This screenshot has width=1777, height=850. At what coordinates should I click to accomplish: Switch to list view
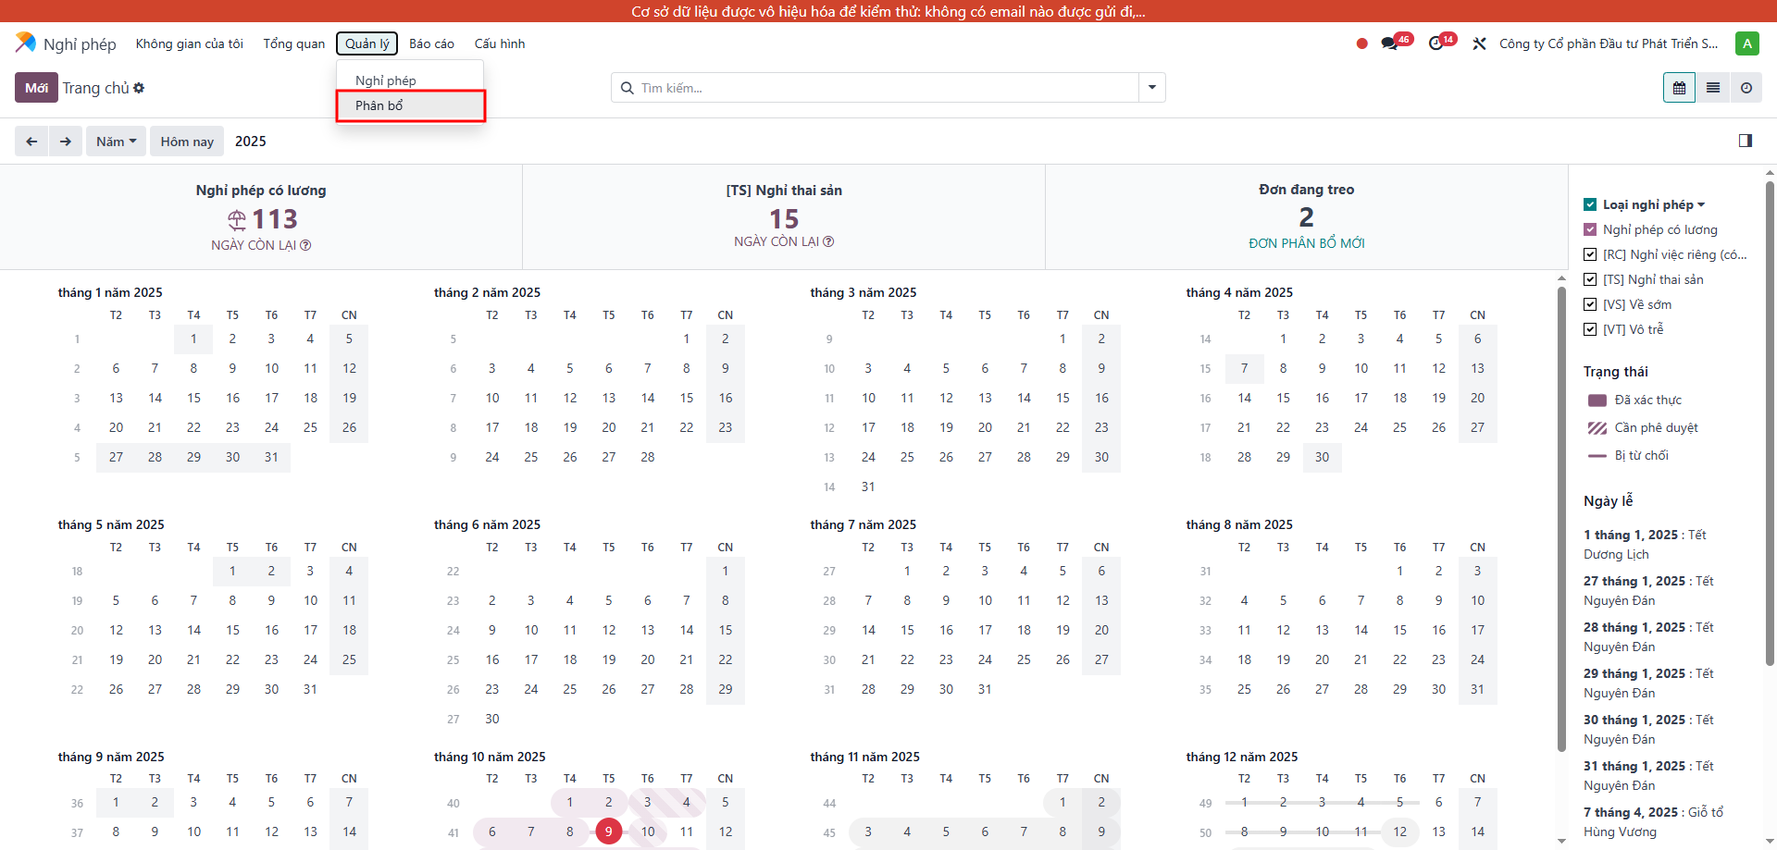coord(1713,88)
